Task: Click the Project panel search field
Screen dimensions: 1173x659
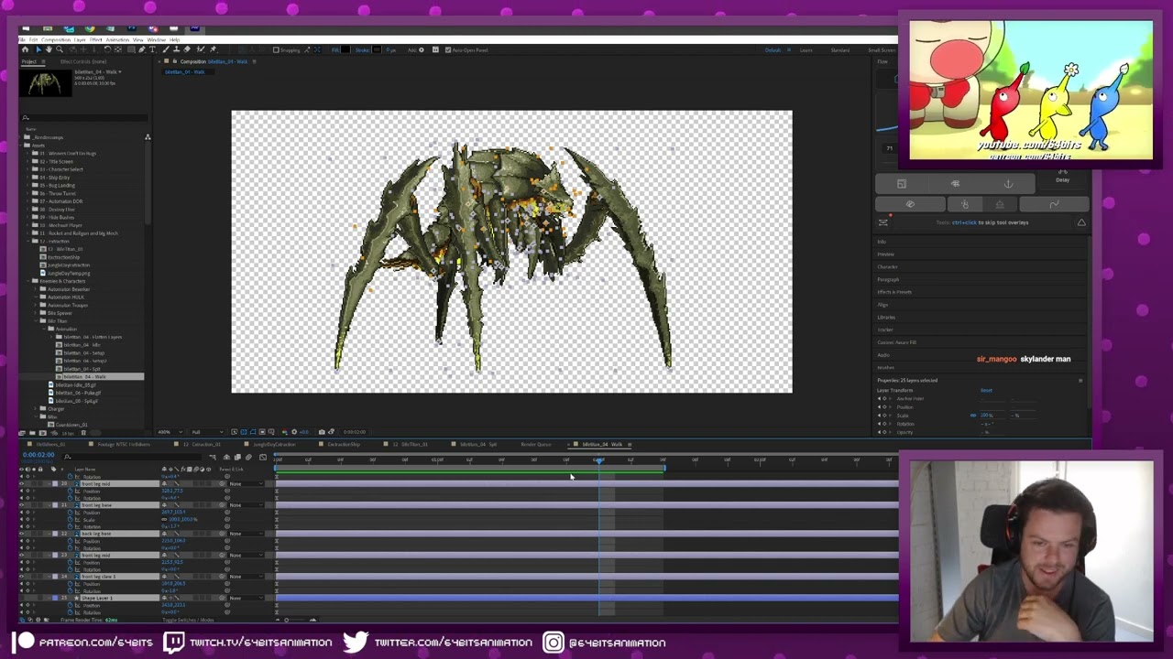Action: point(84,118)
